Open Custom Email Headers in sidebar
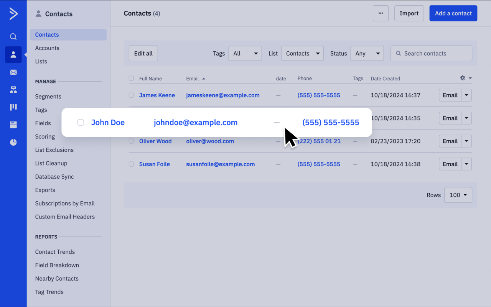 click(x=65, y=217)
